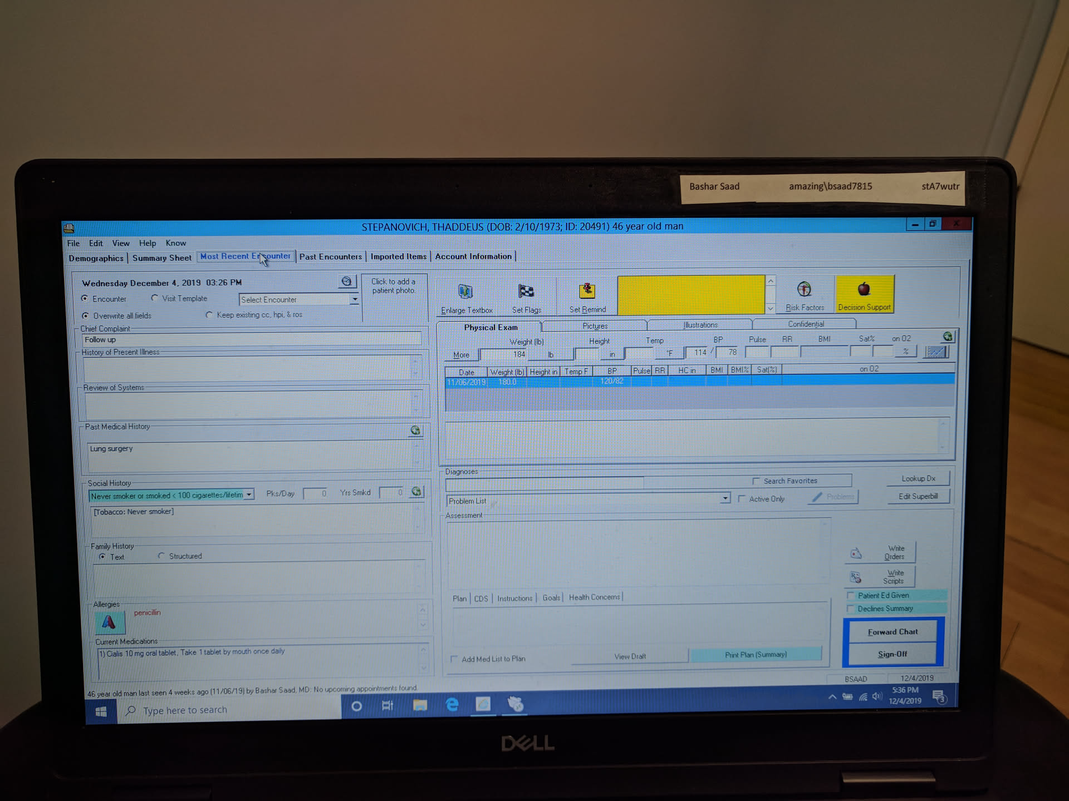
Task: Click the Write Scripts icon button
Action: pyautogui.click(x=856, y=577)
